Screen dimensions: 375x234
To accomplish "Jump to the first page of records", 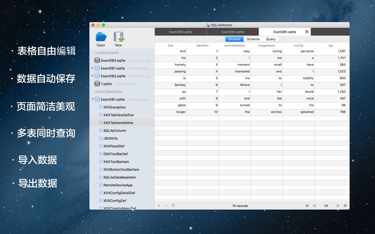I will (307, 205).
